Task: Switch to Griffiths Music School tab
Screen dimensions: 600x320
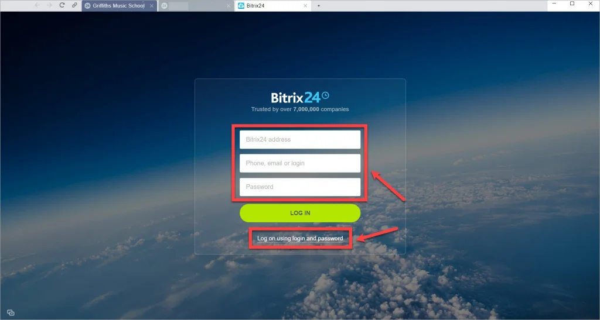Action: coord(119,6)
